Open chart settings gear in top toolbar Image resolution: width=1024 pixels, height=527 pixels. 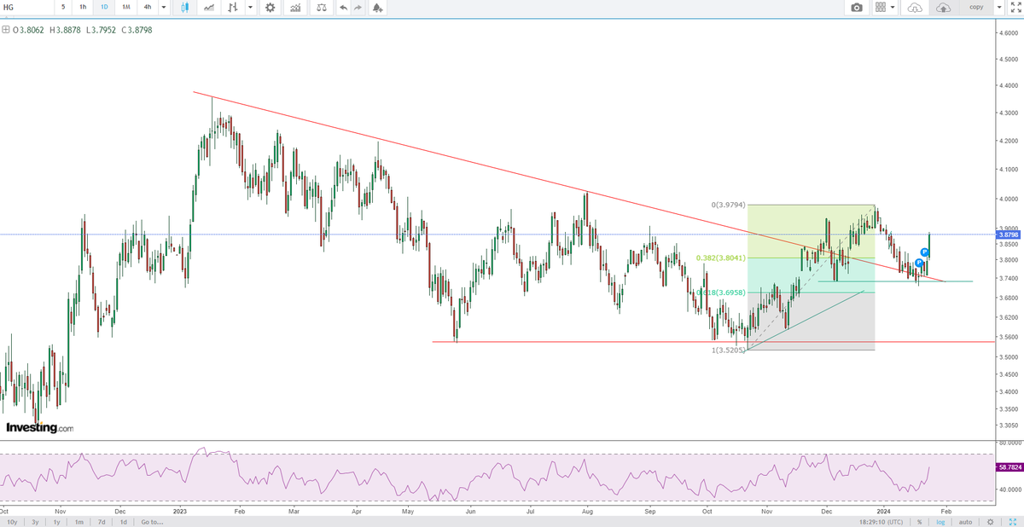271,7
